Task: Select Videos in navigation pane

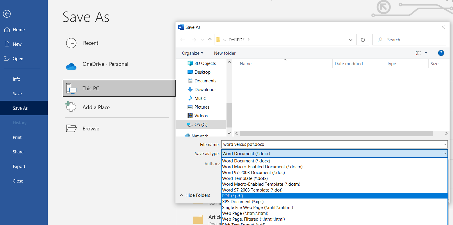Action: pyautogui.click(x=197, y=116)
